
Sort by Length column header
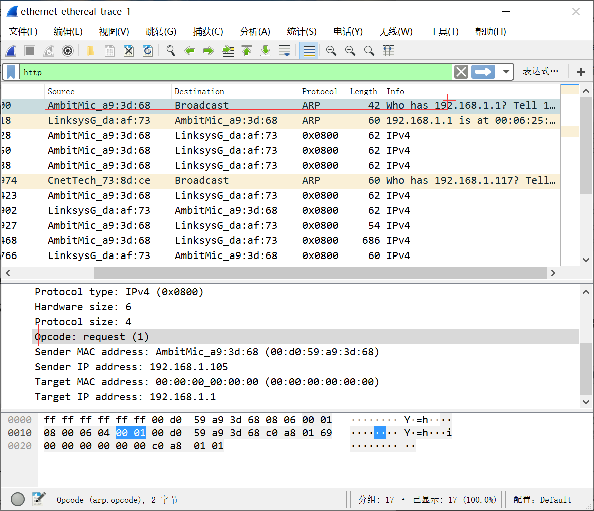pyautogui.click(x=365, y=91)
